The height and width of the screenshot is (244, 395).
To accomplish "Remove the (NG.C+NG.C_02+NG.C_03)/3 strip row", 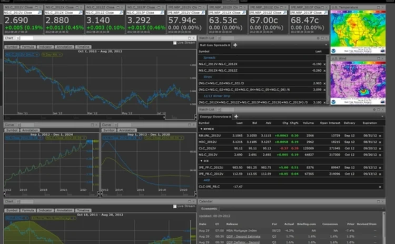I will pyautogui.click(x=324, y=83).
